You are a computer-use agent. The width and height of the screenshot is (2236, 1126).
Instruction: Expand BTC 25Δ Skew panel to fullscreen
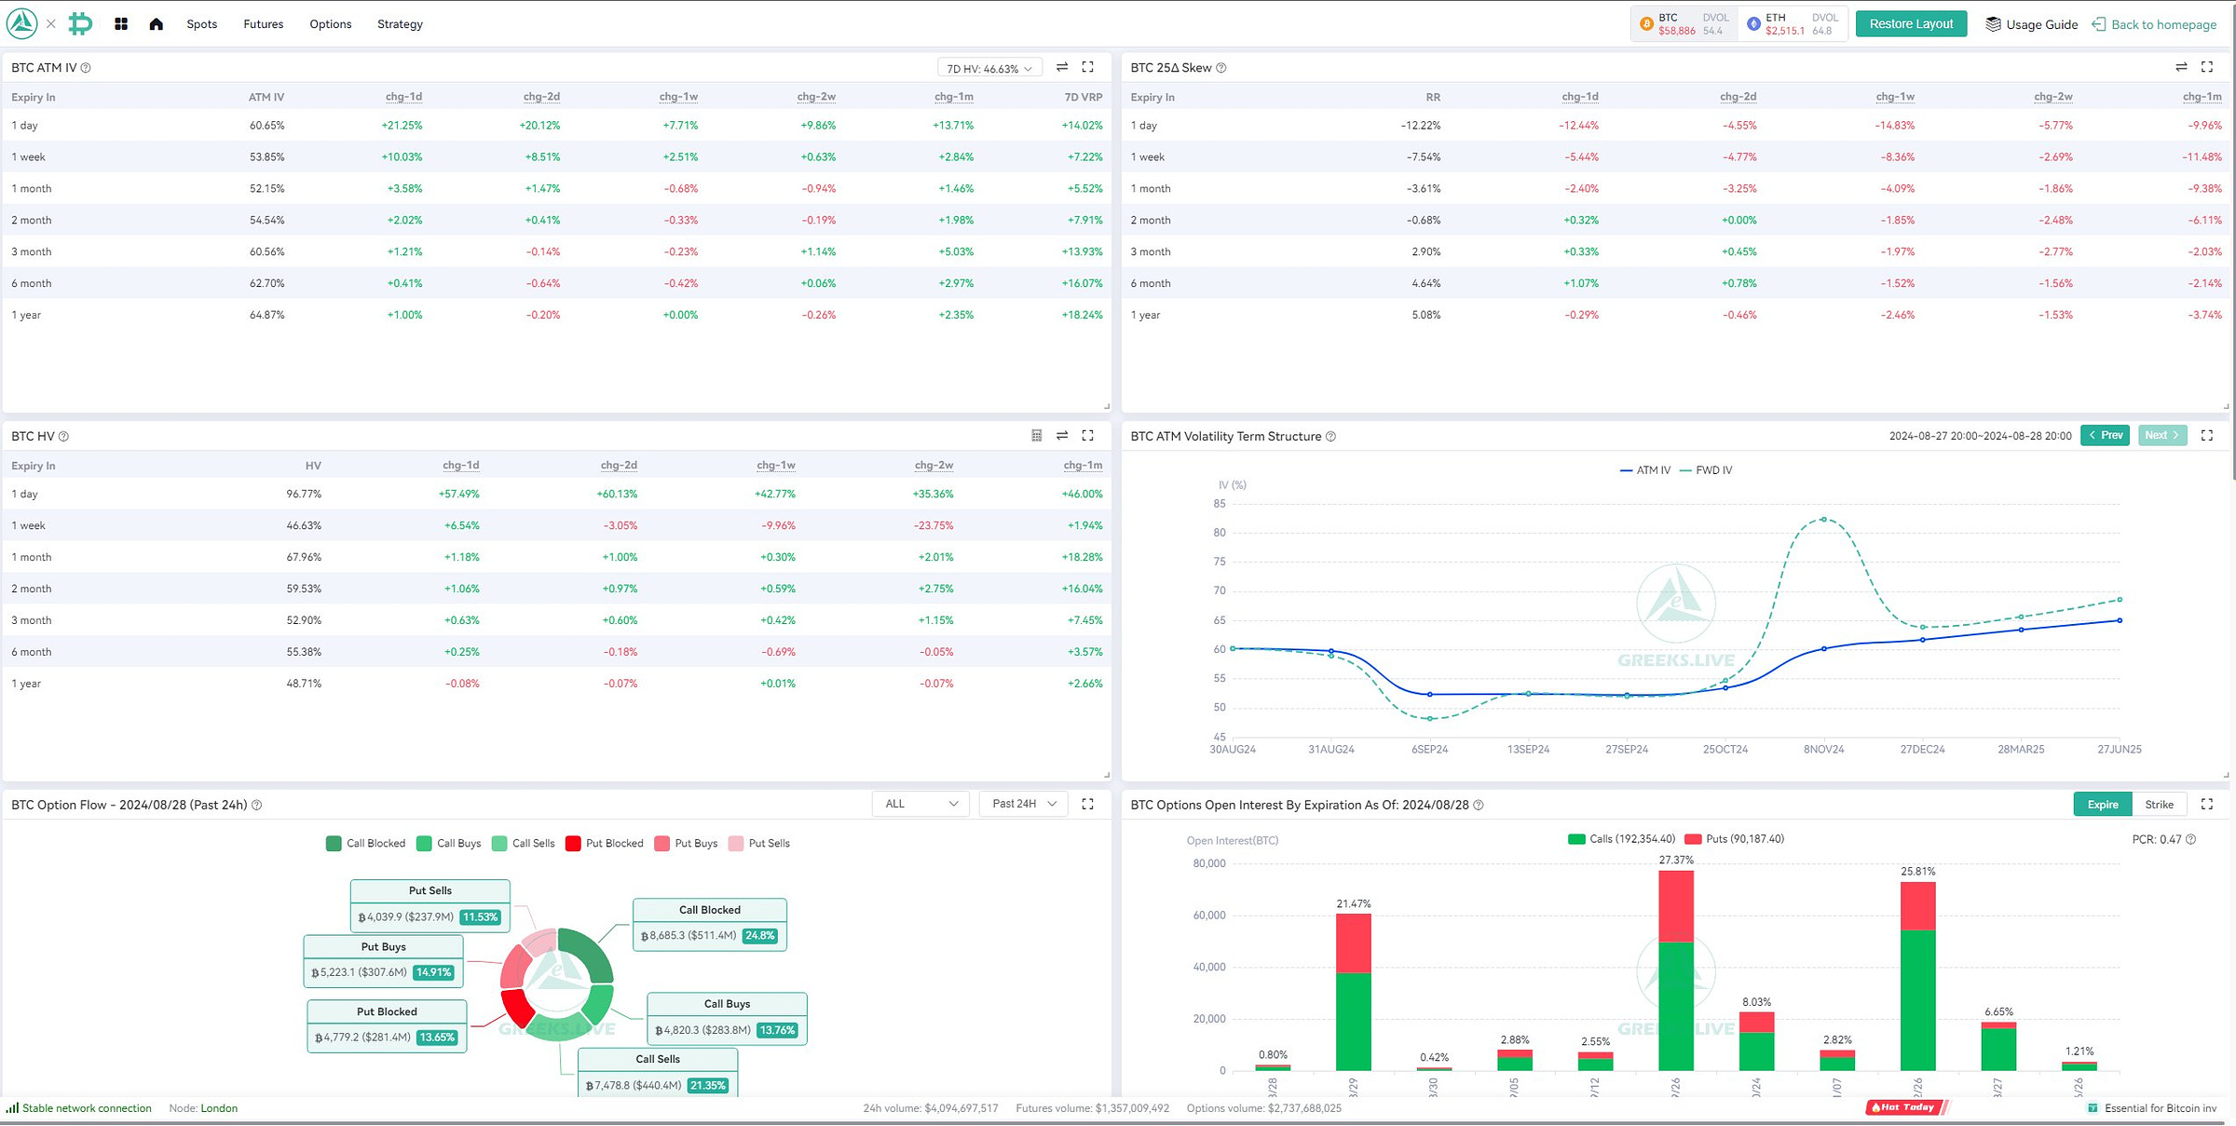2207,67
